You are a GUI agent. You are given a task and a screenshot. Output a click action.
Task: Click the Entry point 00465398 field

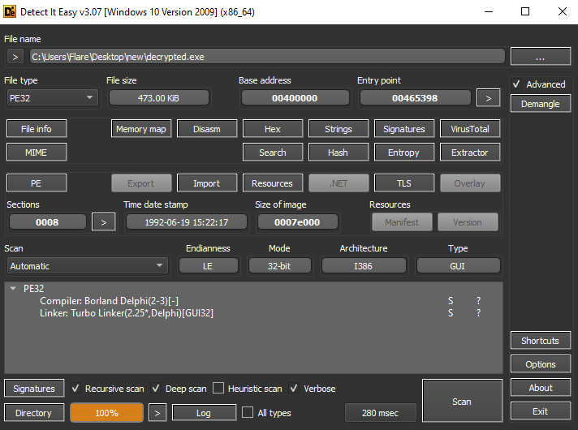415,98
